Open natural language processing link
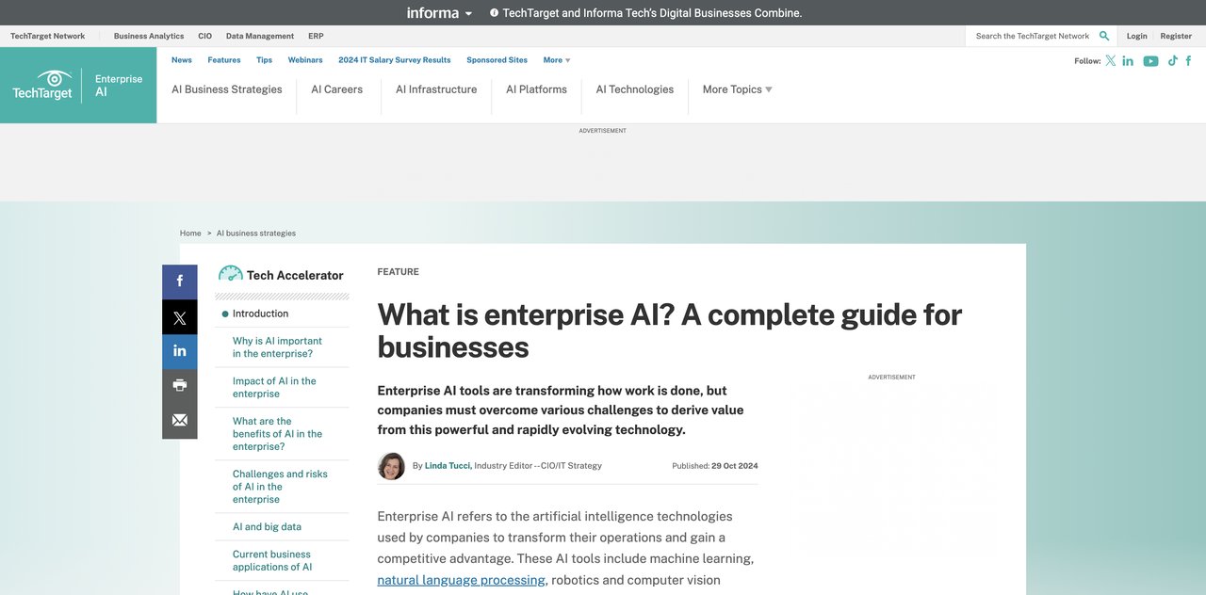Screen dimensions: 1206x595 point(461,580)
